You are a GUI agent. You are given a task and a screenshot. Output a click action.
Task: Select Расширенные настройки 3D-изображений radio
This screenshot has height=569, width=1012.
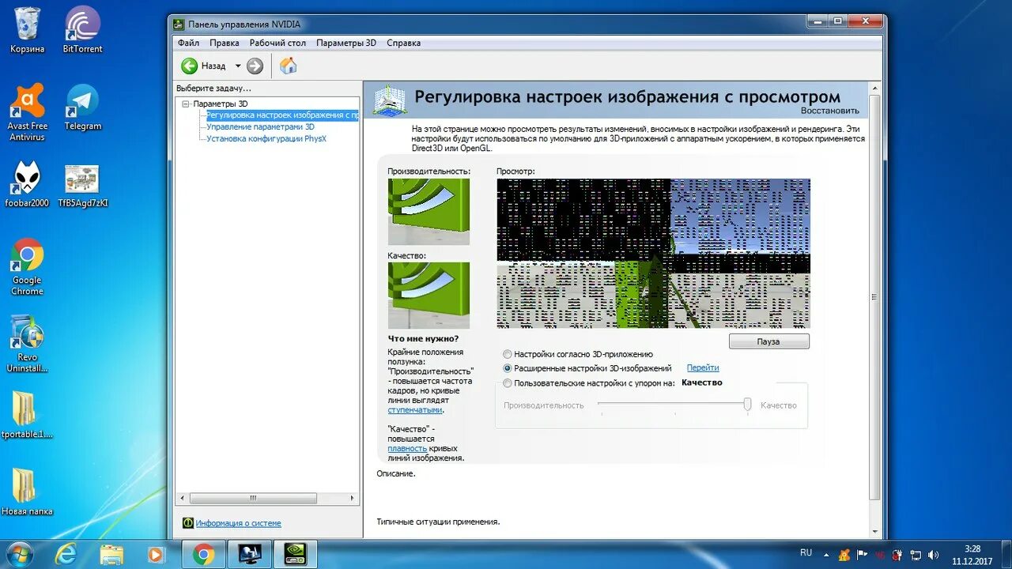click(x=508, y=368)
